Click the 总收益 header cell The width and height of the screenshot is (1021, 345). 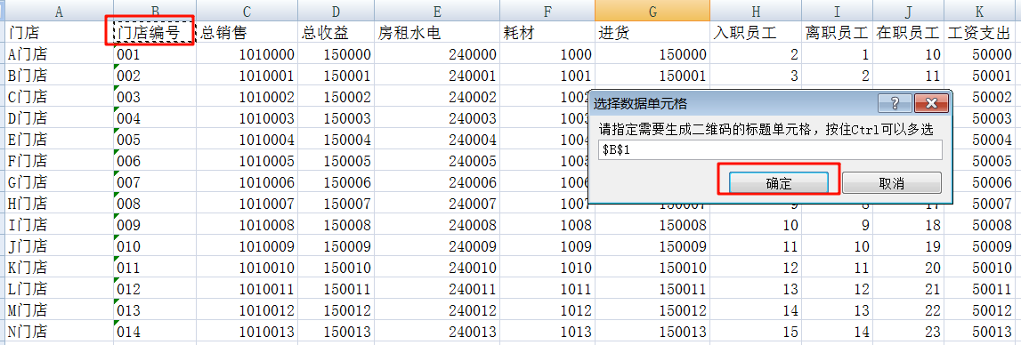(336, 33)
